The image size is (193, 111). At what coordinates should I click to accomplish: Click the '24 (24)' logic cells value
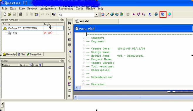[48, 33]
